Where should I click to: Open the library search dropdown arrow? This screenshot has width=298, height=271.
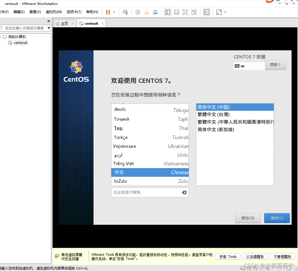coord(49,28)
